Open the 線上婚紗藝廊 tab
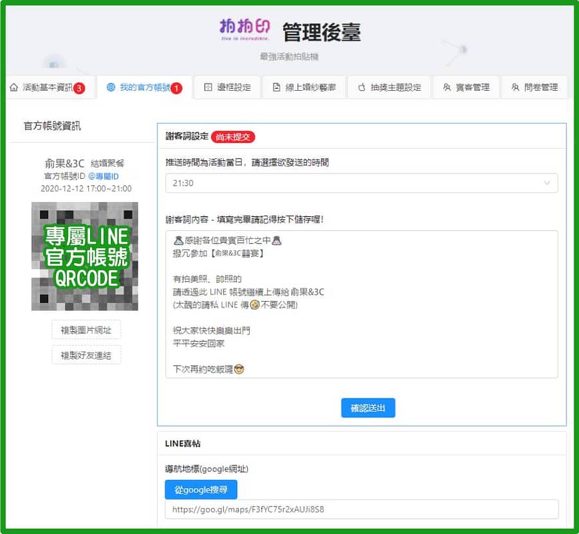 coord(305,87)
